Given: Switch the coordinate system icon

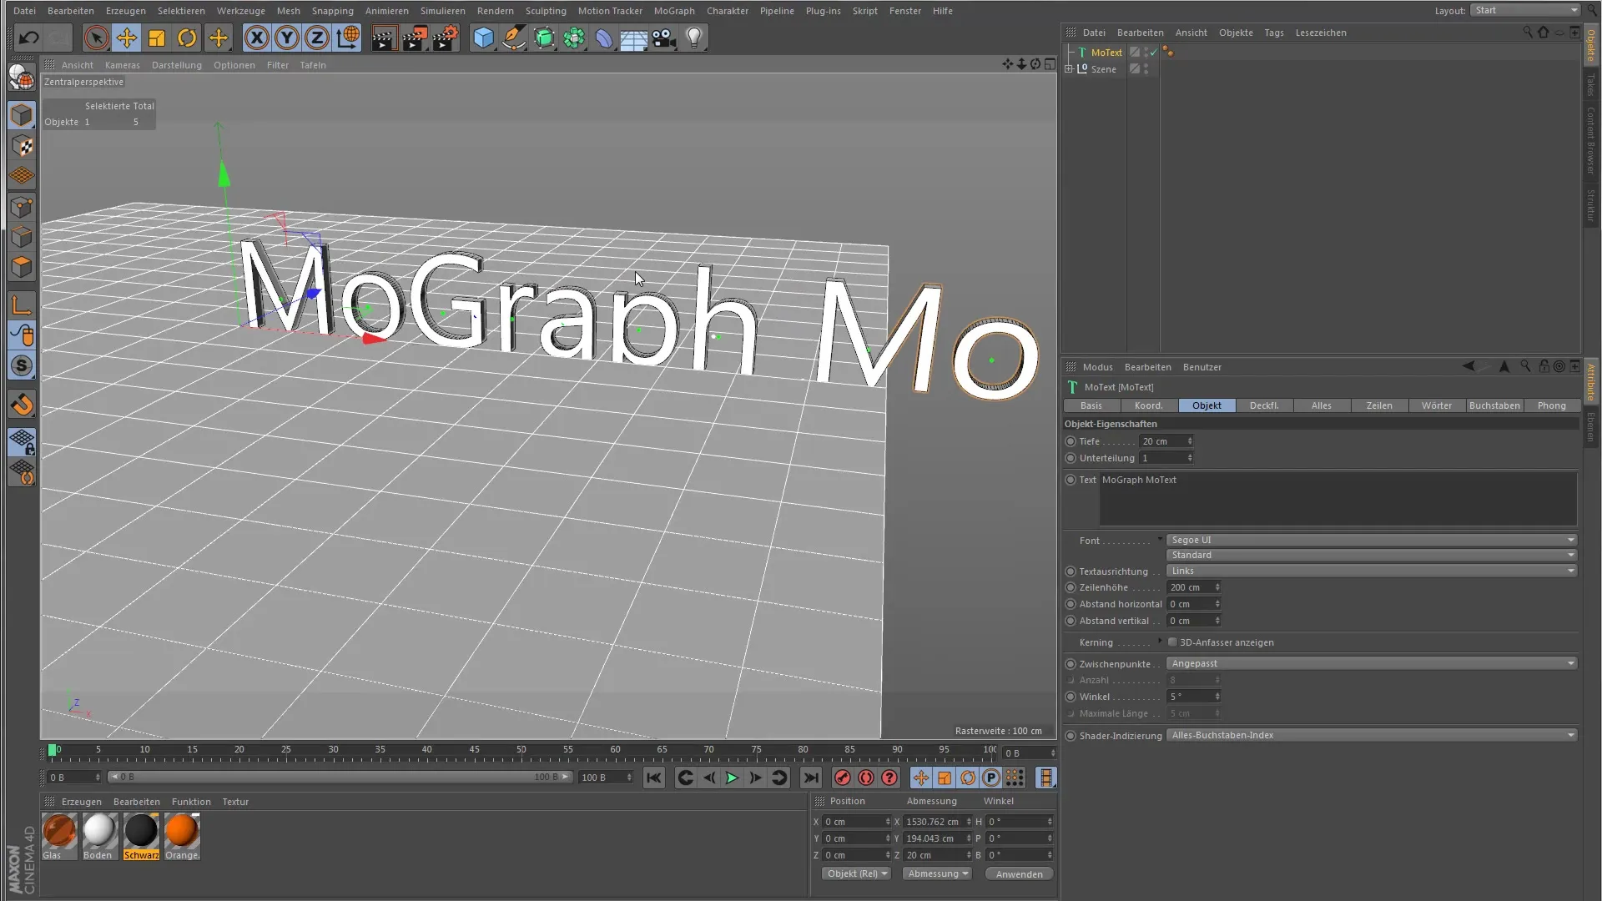Looking at the screenshot, I should (x=347, y=38).
